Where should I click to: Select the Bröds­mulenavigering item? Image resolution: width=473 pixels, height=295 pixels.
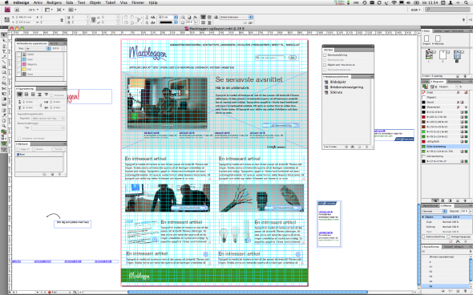[x=346, y=87]
